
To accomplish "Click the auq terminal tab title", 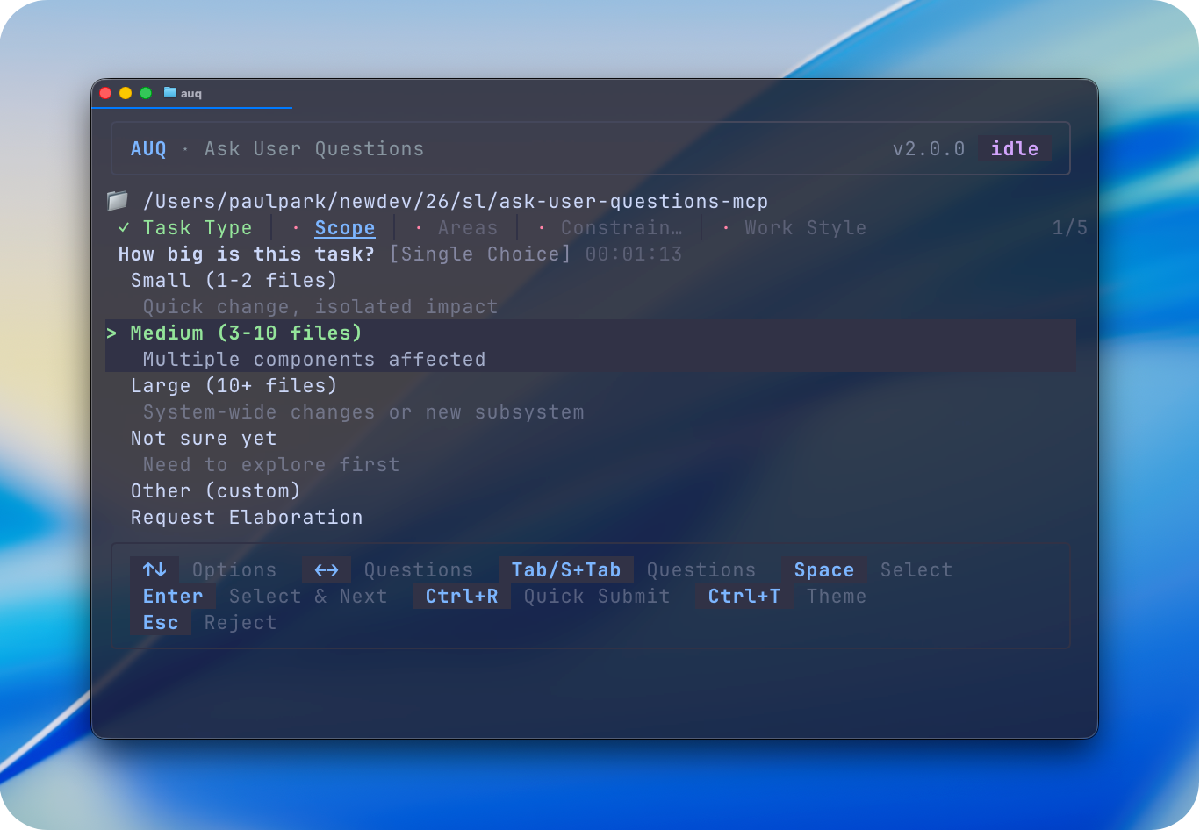I will pyautogui.click(x=191, y=94).
